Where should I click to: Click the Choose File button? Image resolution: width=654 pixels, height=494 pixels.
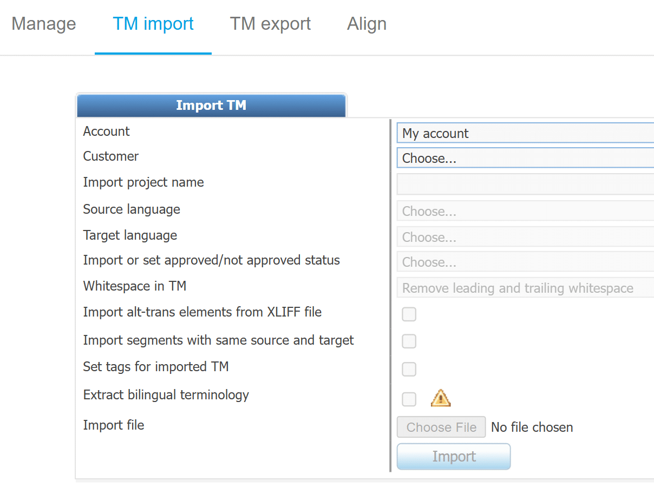441,427
